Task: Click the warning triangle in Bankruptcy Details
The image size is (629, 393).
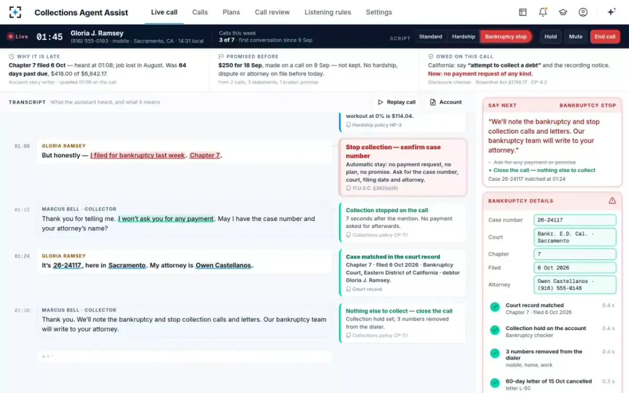Action: click(x=612, y=201)
